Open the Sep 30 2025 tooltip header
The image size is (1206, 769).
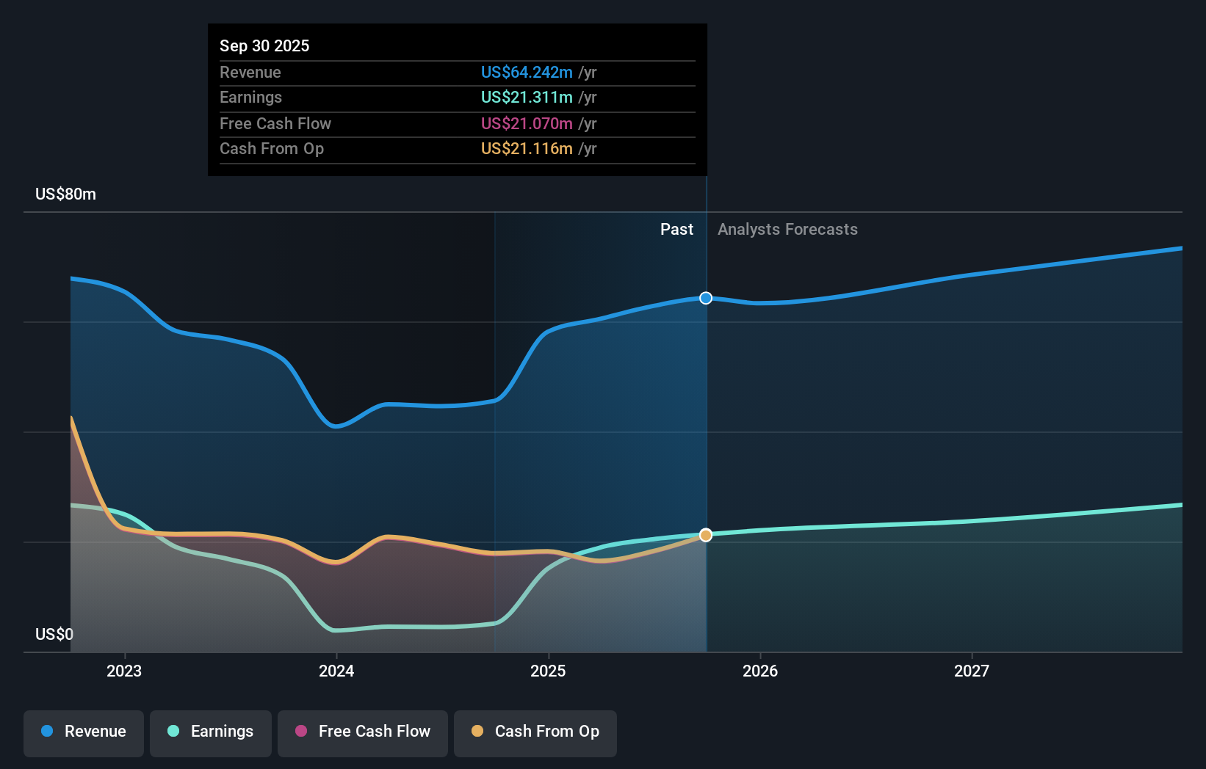click(264, 45)
